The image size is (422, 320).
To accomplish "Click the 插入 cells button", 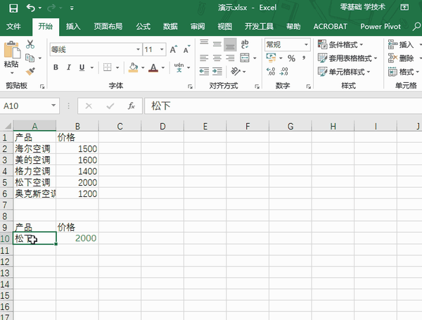I will [x=401, y=44].
